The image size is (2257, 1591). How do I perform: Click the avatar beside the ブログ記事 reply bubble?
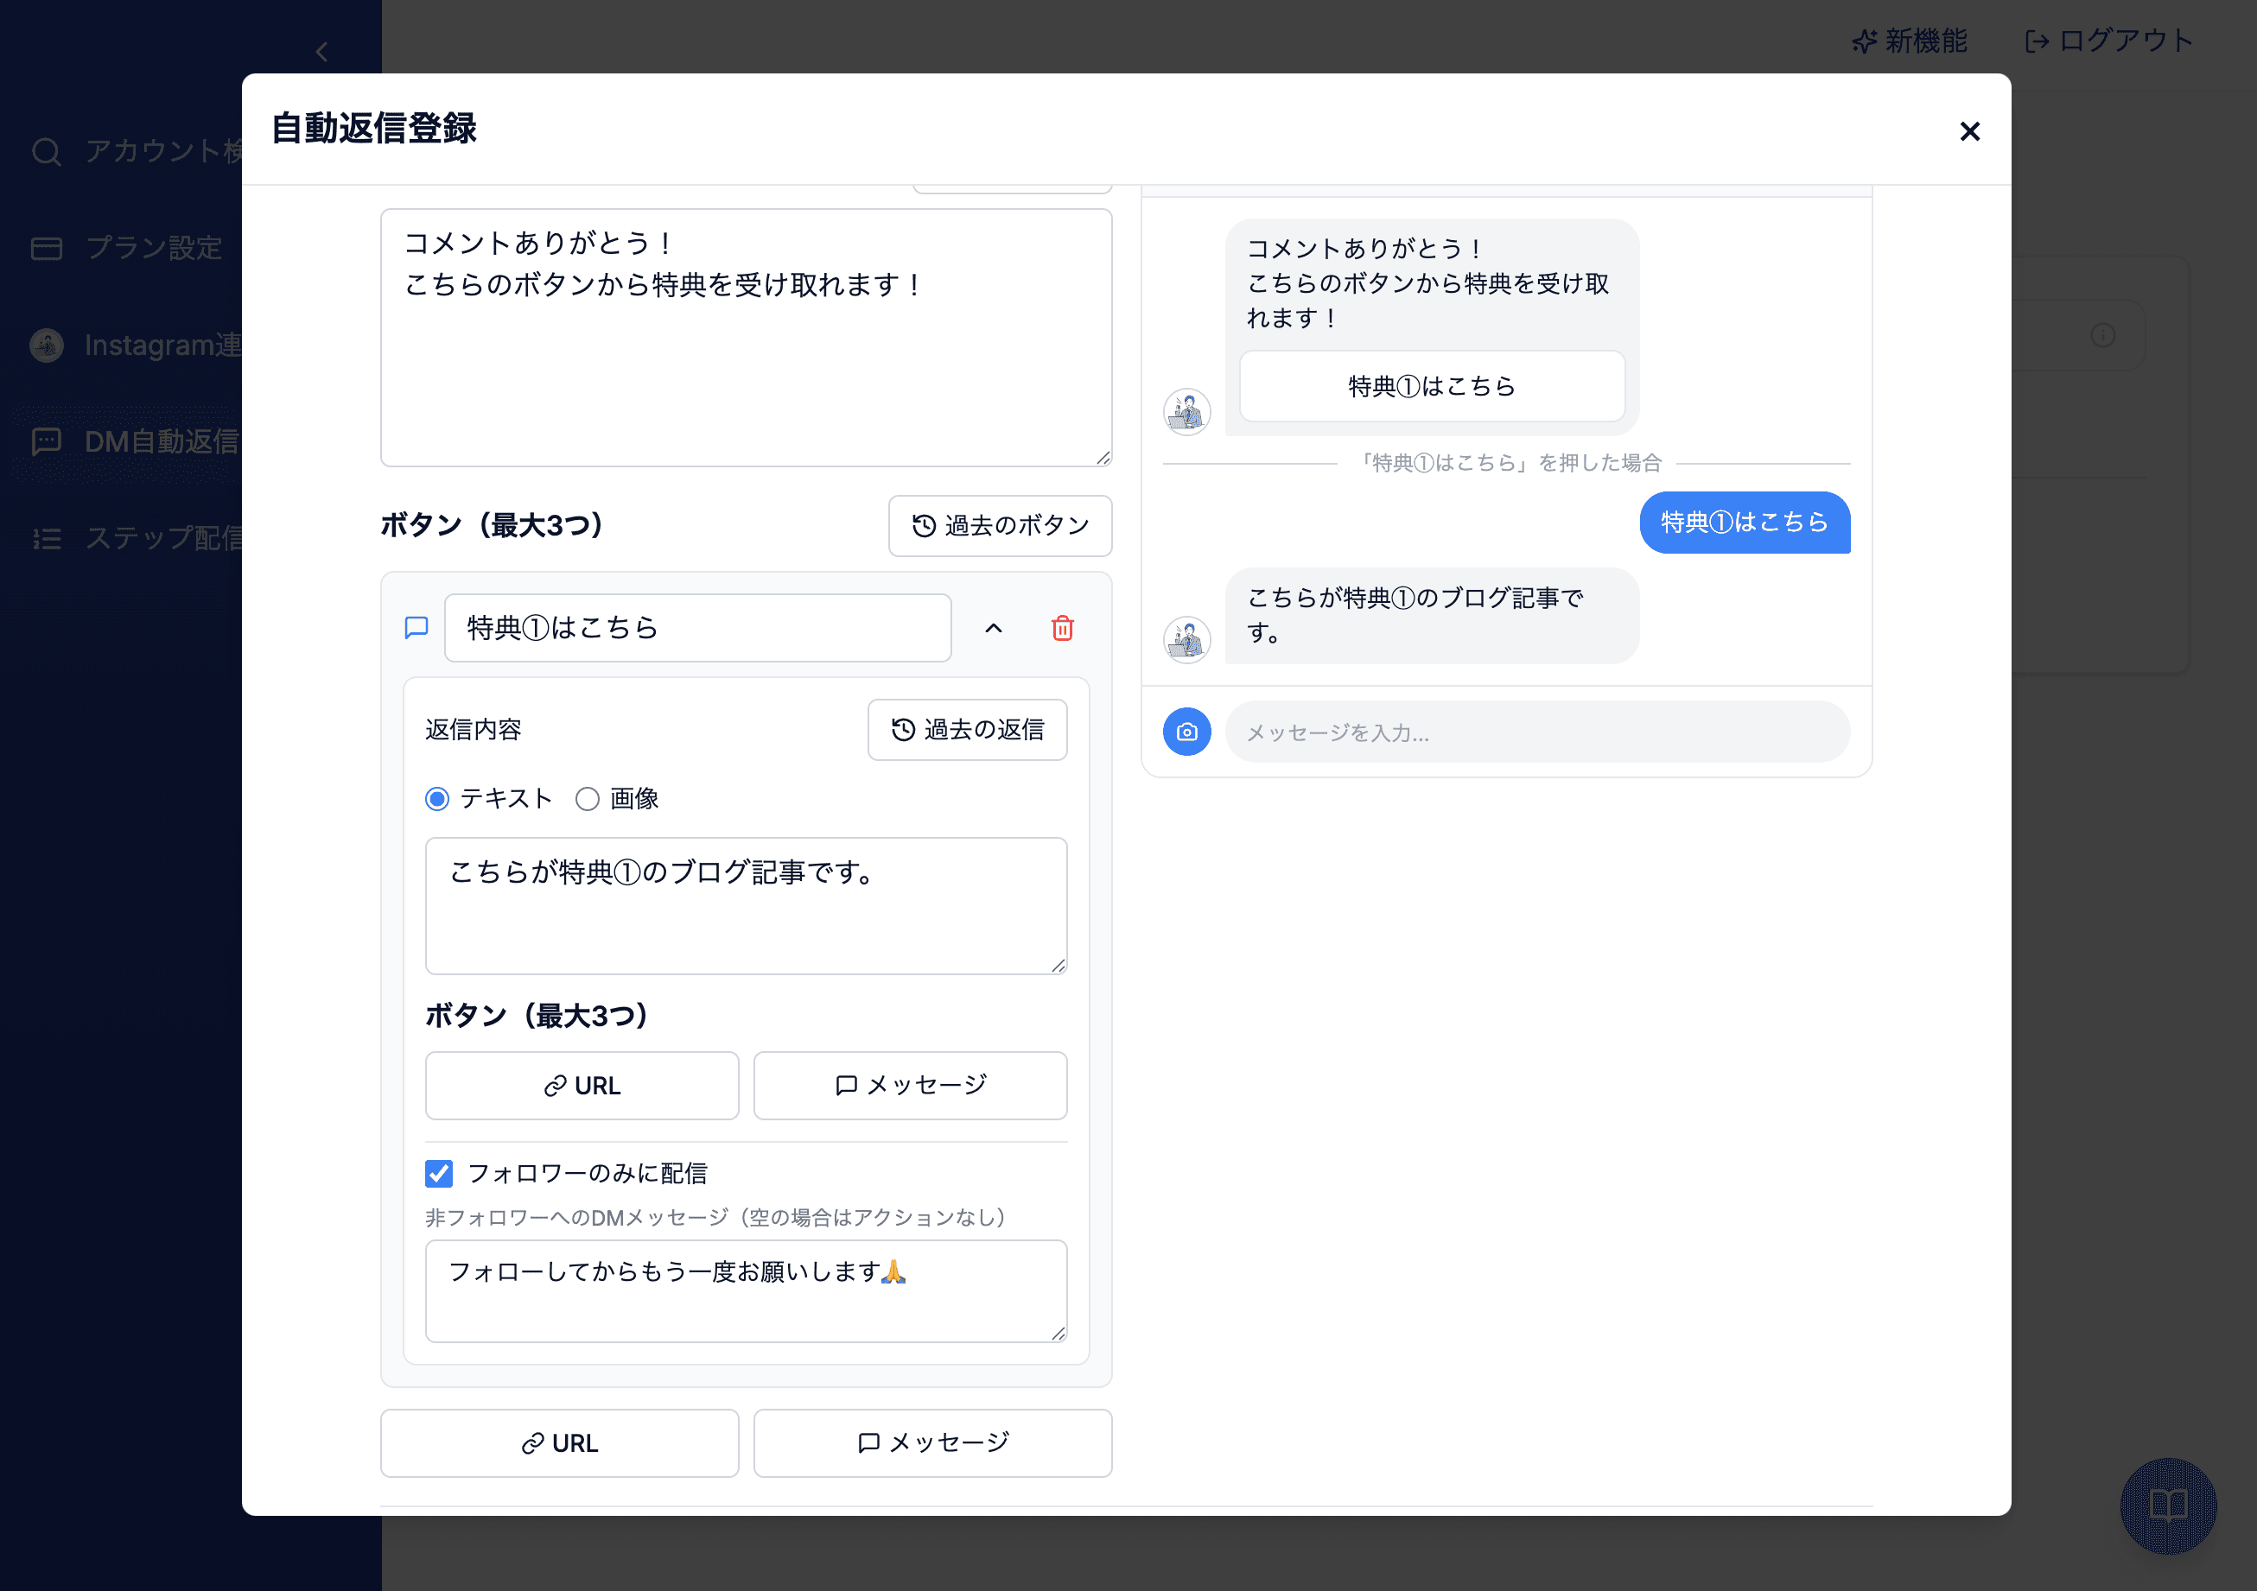pos(1186,641)
